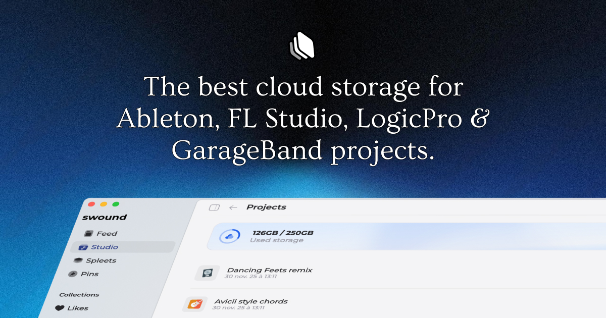Click the Avicii style chords GarageBand icon

coord(194,304)
